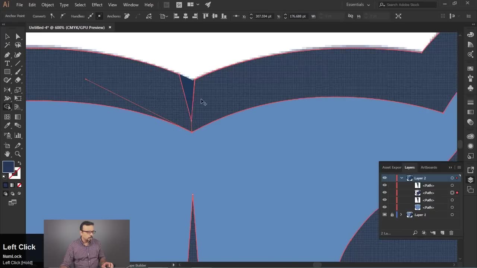Select the Rectangle tool
The width and height of the screenshot is (477, 268).
coord(7,72)
